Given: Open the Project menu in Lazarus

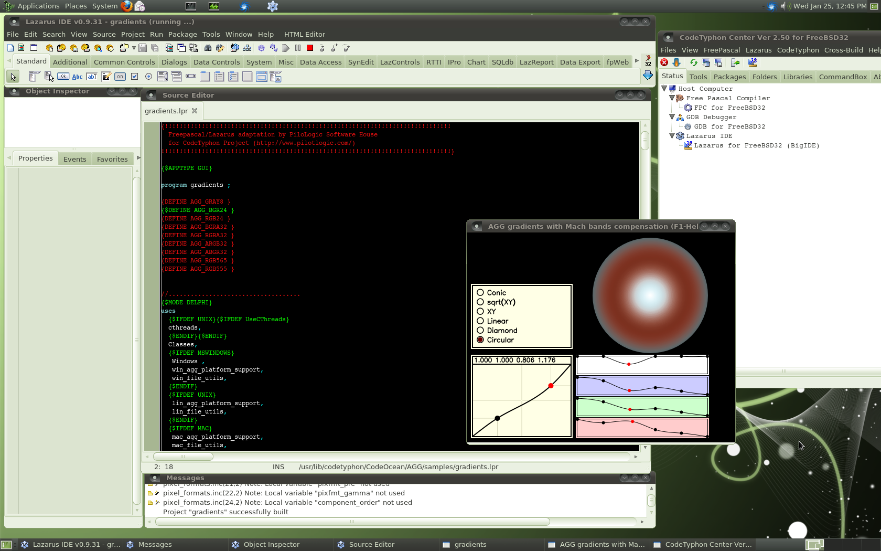Looking at the screenshot, I should [133, 34].
